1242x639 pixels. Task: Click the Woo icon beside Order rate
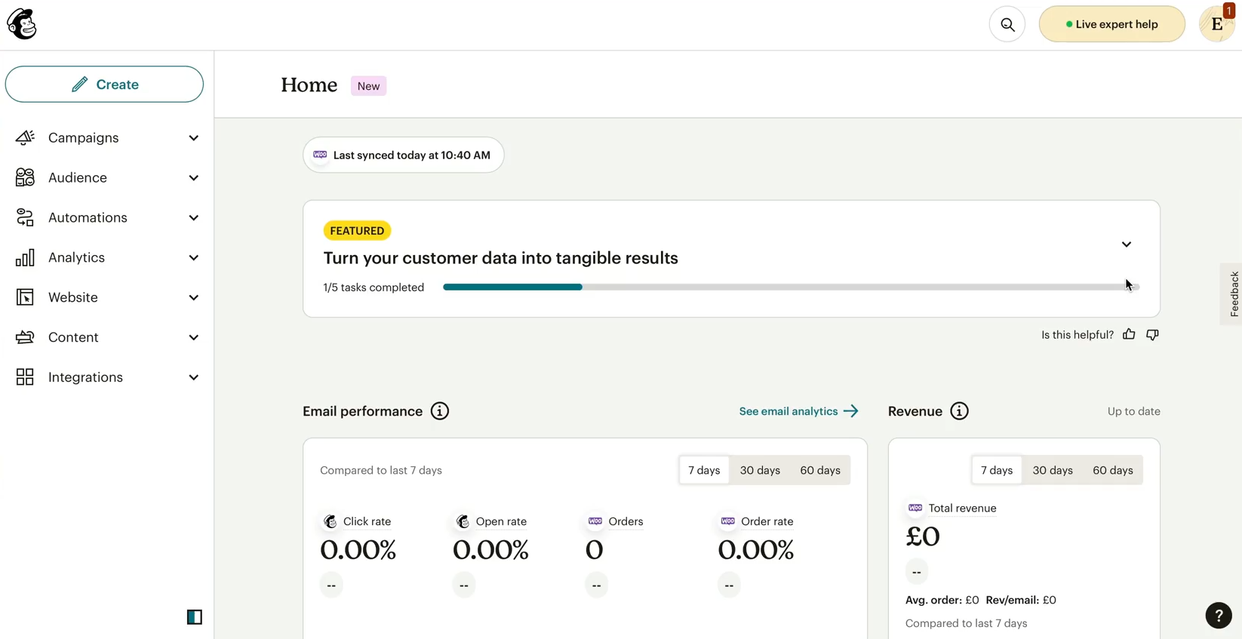[x=728, y=521]
